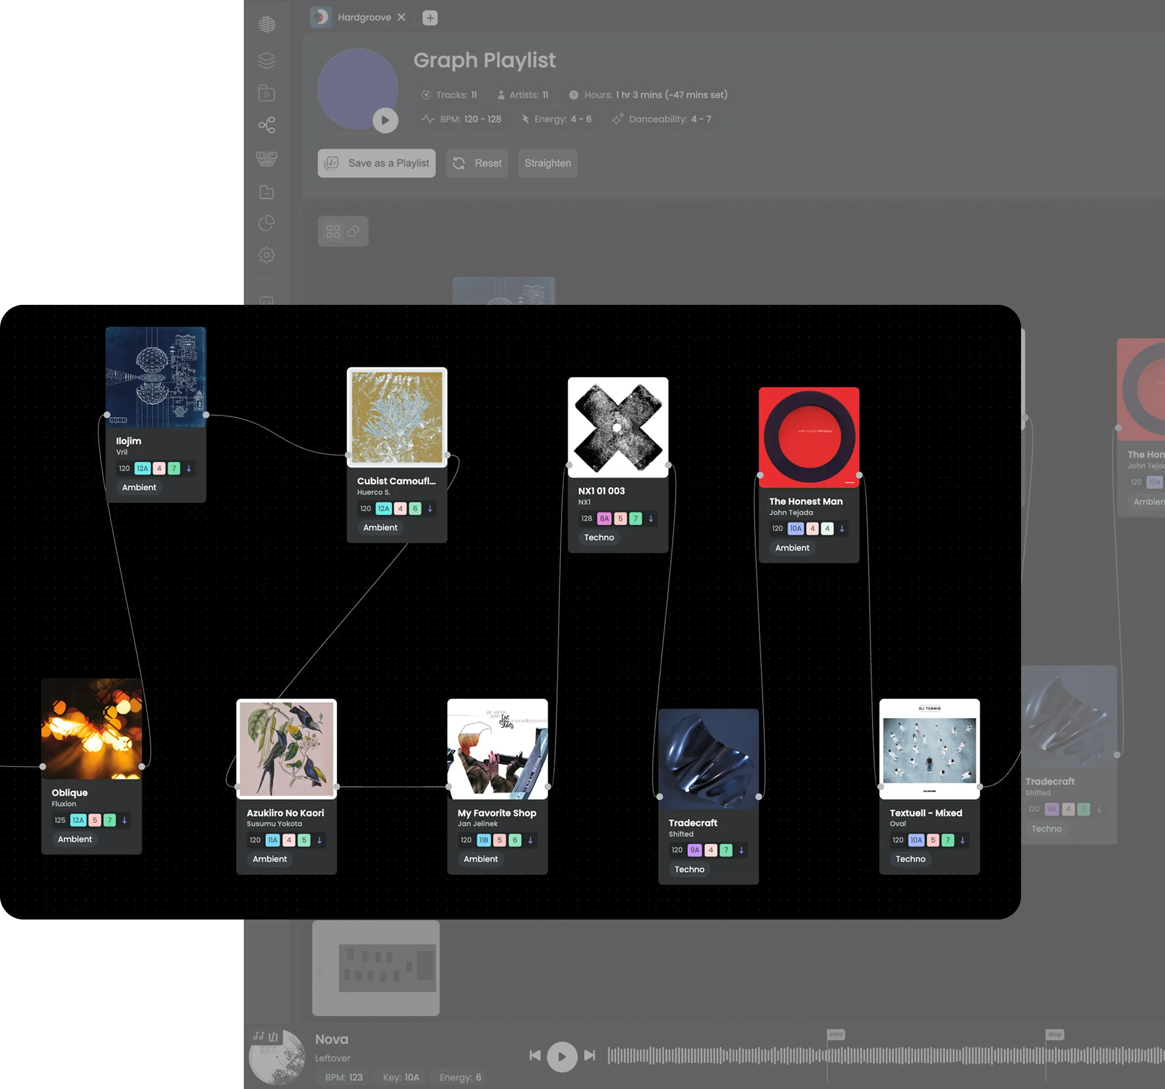Viewport: 1165px width, 1089px height.
Task: Play the Graph Playlist cover button
Action: [x=385, y=120]
